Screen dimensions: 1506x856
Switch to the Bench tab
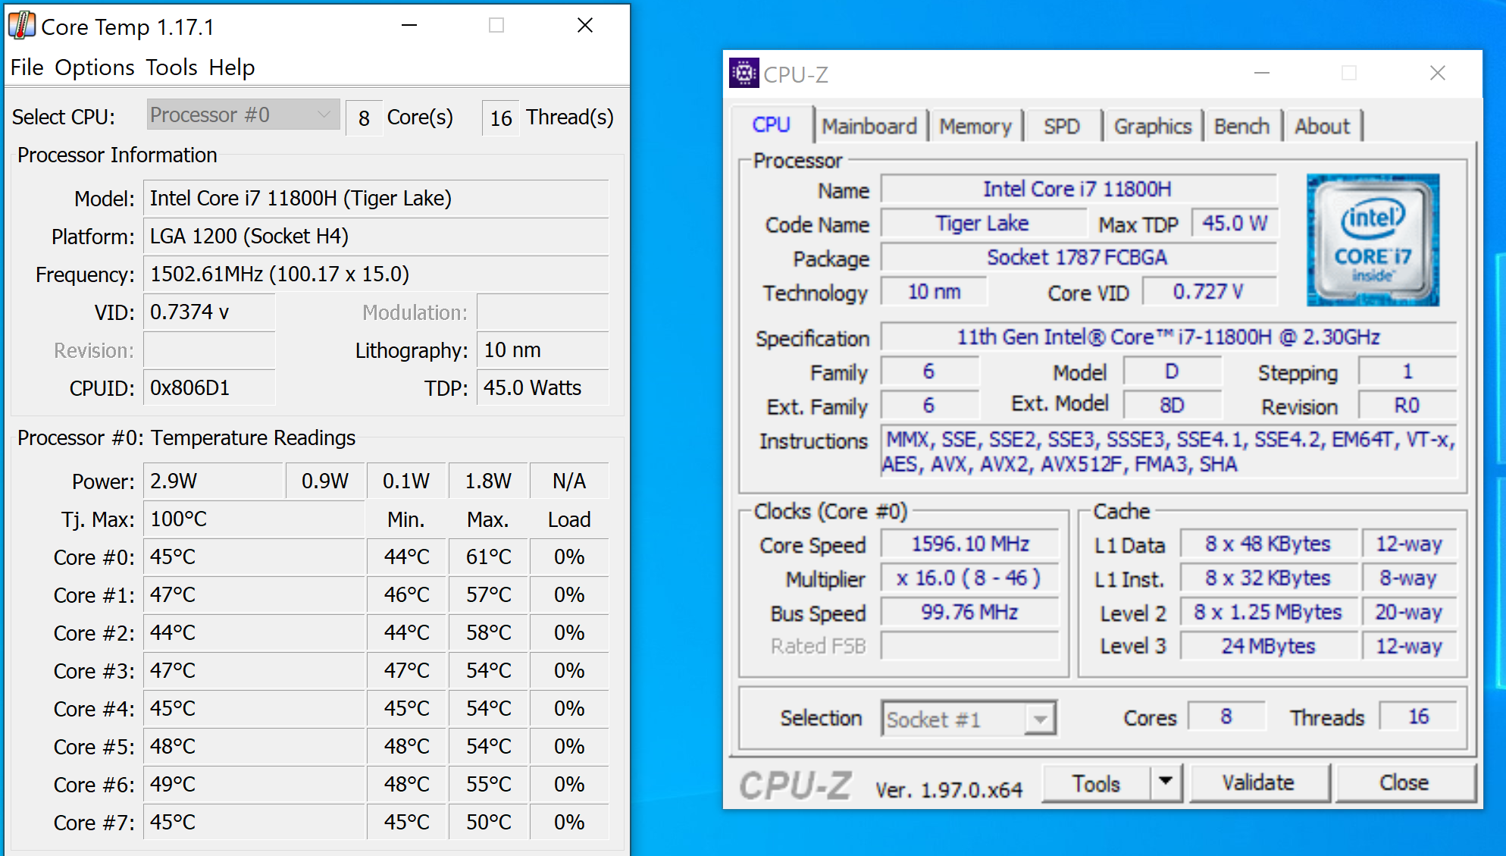pos(1241,126)
